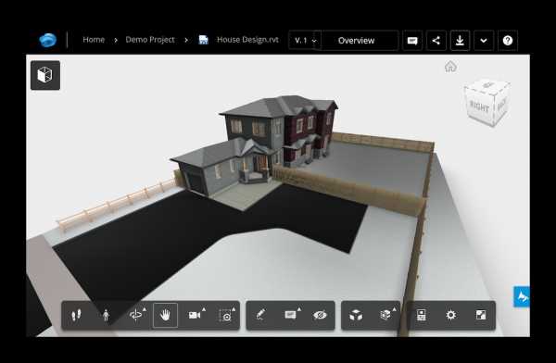Open the V.1 version dropdown
Screen dimensions: 556x363
tap(305, 41)
